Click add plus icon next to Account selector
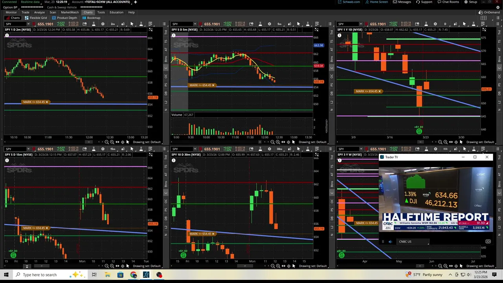 (135, 2)
